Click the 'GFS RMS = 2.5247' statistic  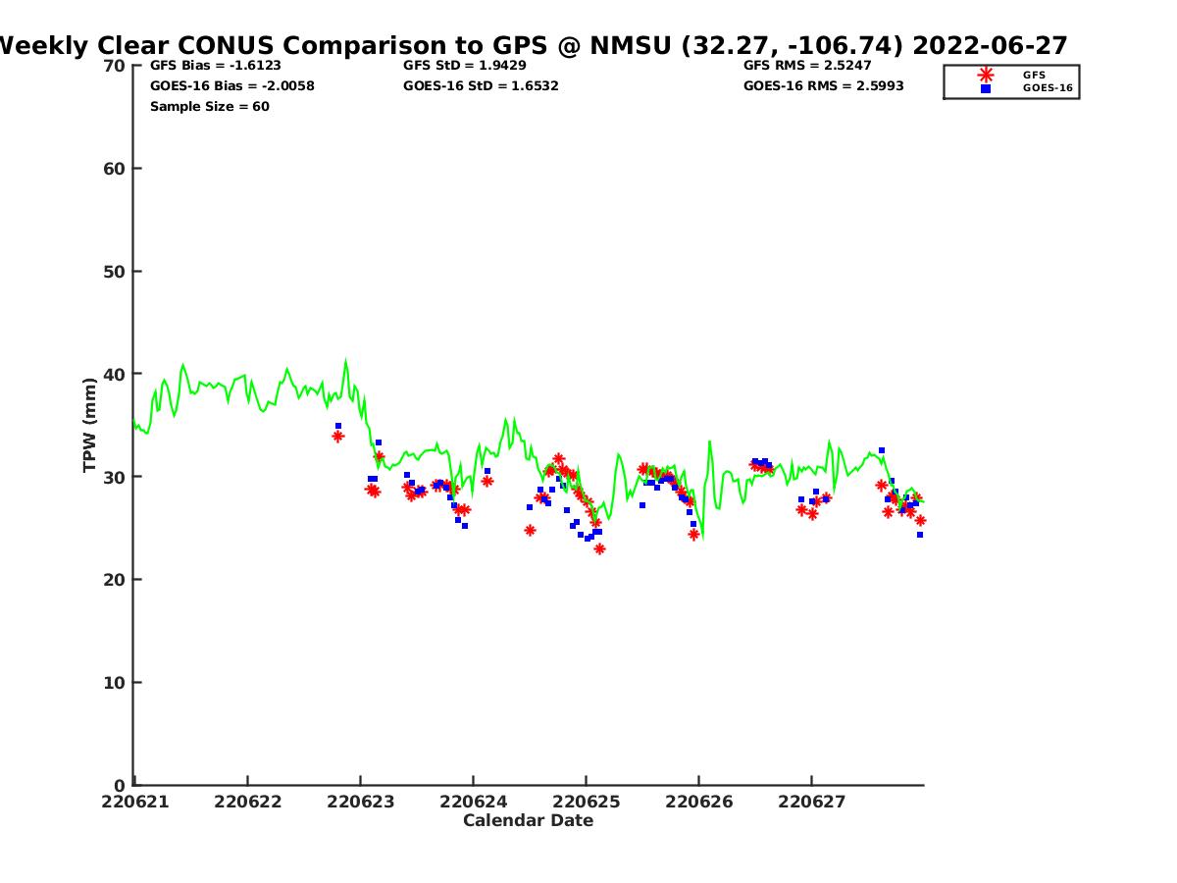tap(807, 66)
